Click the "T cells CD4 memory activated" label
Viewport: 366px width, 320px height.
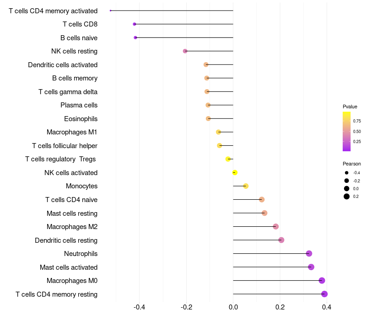tap(53, 11)
